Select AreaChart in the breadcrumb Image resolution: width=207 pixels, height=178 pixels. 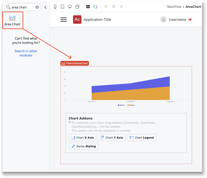[193, 7]
